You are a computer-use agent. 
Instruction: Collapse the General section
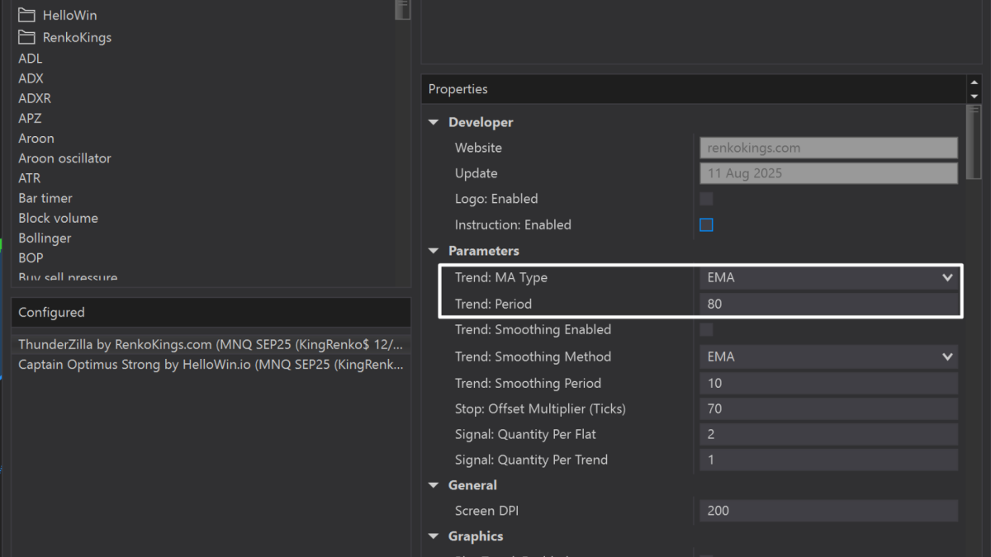pos(434,485)
